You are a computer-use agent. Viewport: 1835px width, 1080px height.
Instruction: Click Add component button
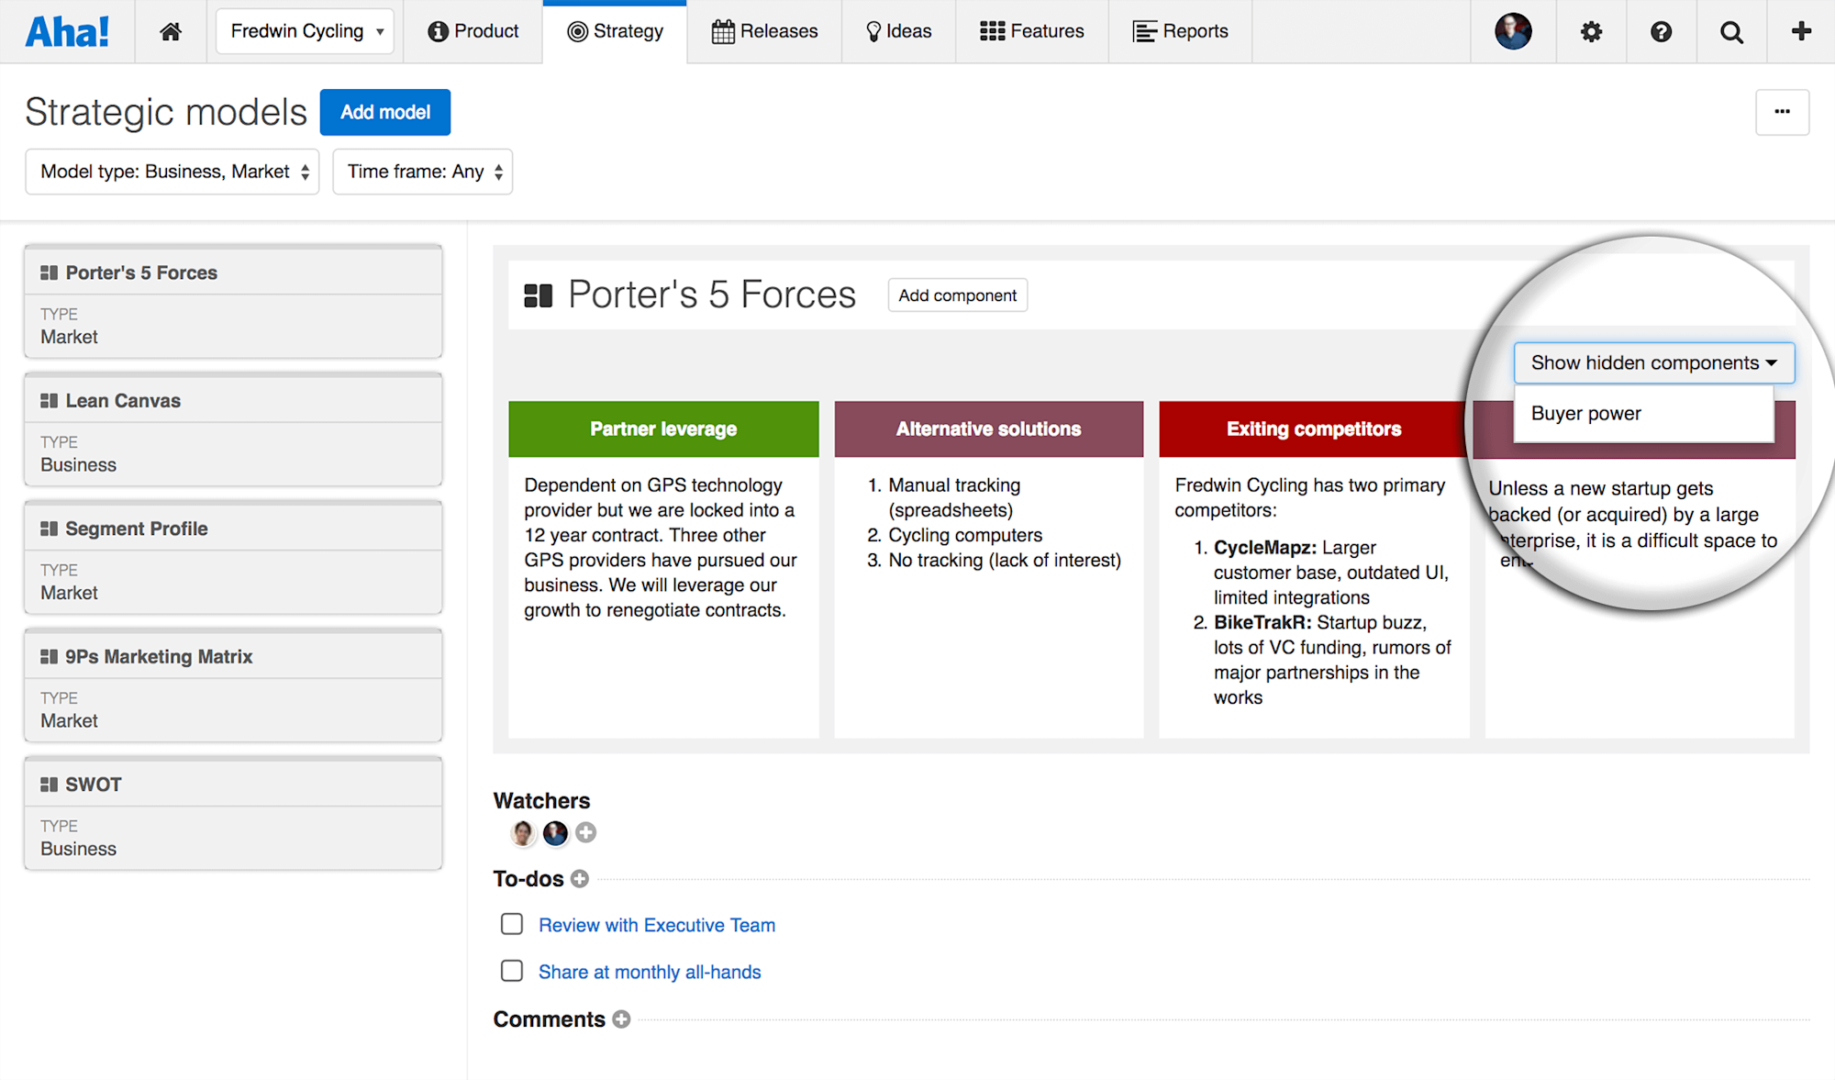tap(957, 295)
